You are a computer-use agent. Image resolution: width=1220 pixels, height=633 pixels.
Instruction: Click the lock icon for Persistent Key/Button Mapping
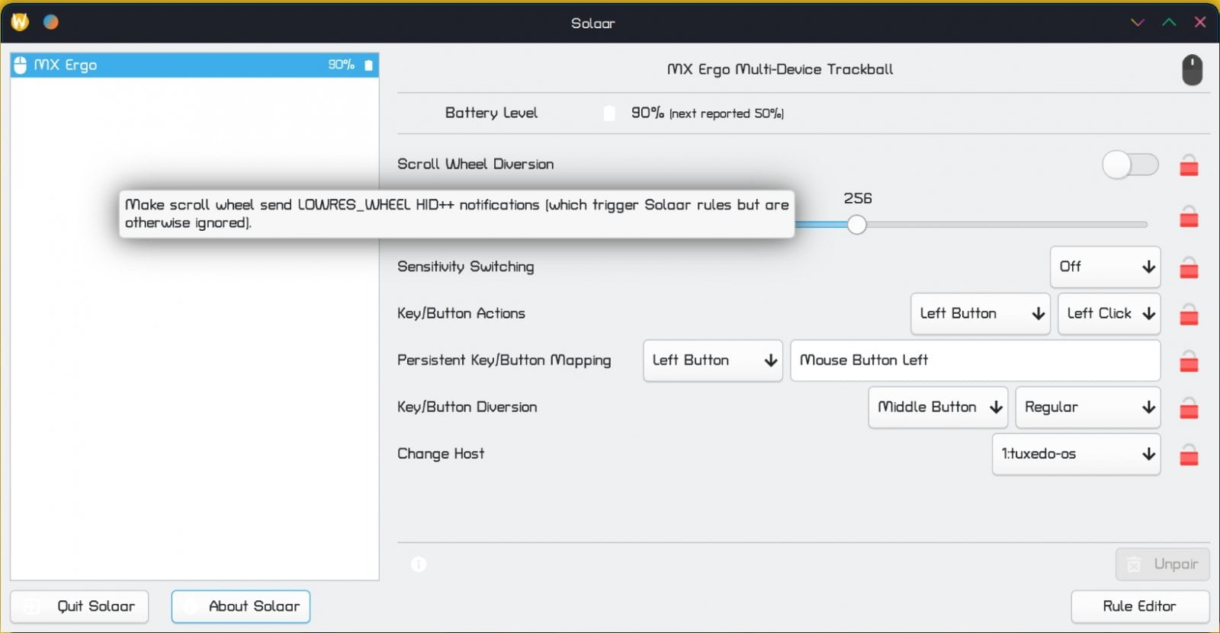[x=1189, y=361]
